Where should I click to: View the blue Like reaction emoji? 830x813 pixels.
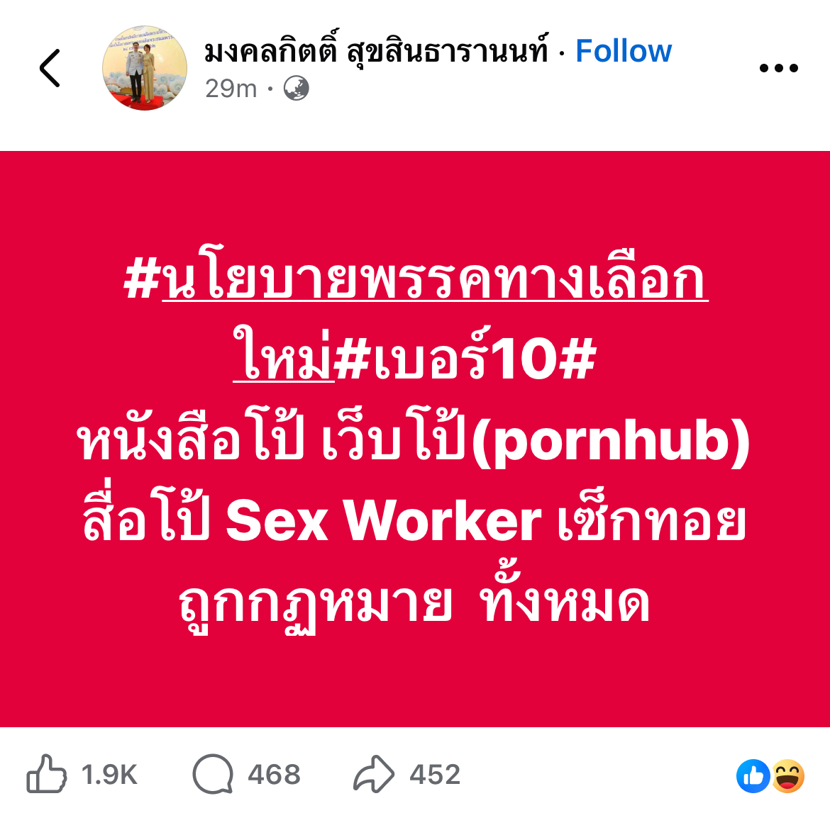(x=753, y=776)
